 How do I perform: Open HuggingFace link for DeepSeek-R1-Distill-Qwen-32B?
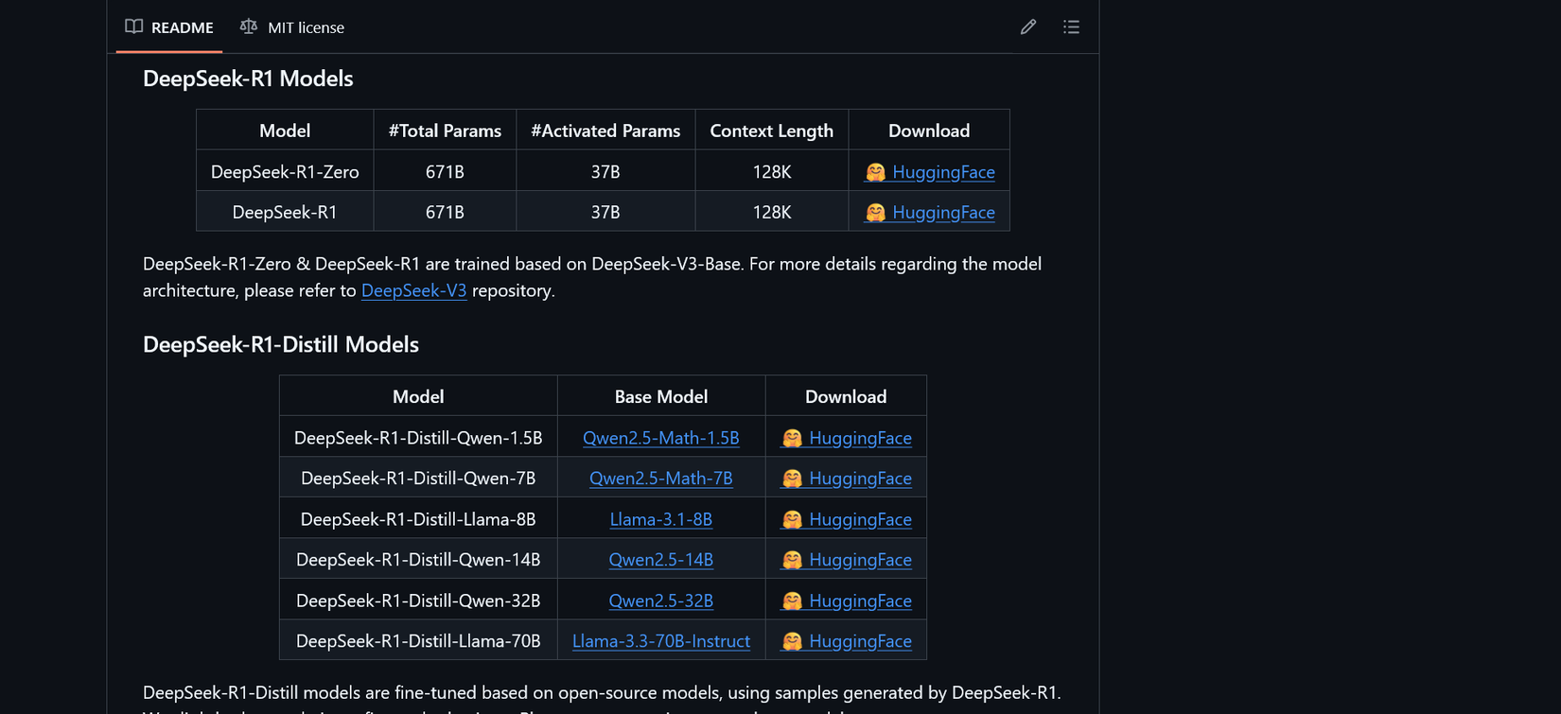click(x=847, y=601)
